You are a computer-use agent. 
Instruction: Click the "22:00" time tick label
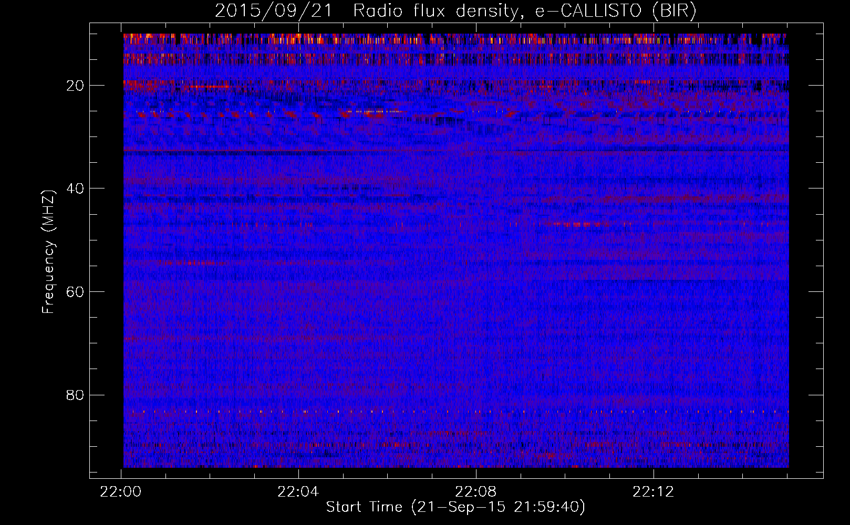(121, 492)
